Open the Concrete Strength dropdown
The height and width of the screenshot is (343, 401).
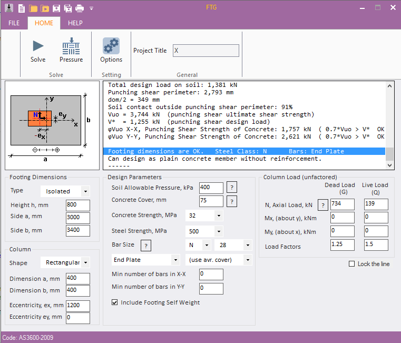point(218,215)
